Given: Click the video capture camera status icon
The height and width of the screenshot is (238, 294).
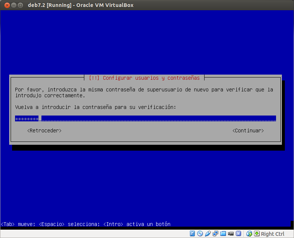Looking at the screenshot, I should [231, 233].
